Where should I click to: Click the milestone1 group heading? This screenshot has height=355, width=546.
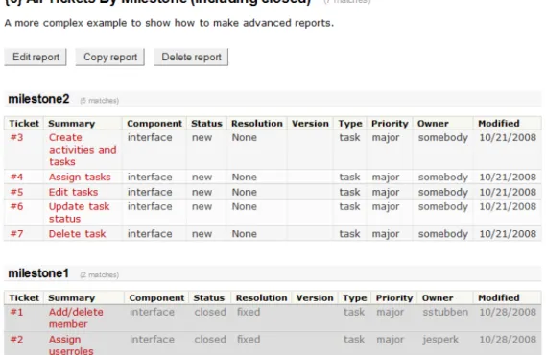(x=38, y=273)
